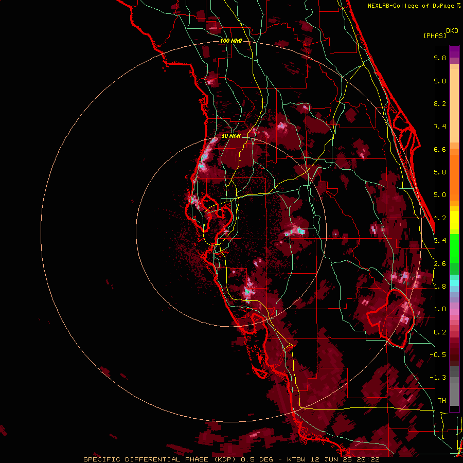Click the 0.2 scale value
The image size is (463, 463).
[x=440, y=332]
